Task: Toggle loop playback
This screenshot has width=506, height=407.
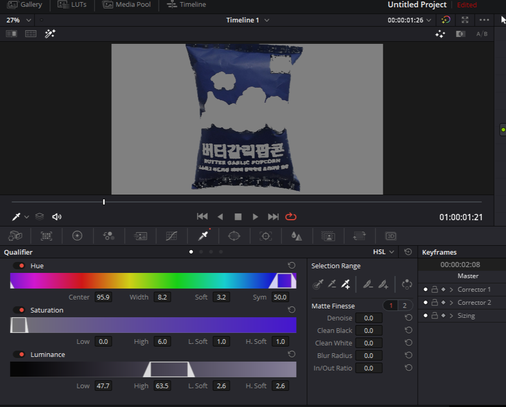Action: 291,217
